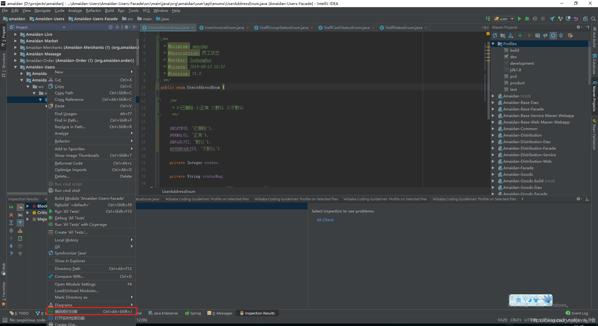The image size is (598, 326).
Task: Open the 'user' run configuration dropdown
Action: point(504,19)
